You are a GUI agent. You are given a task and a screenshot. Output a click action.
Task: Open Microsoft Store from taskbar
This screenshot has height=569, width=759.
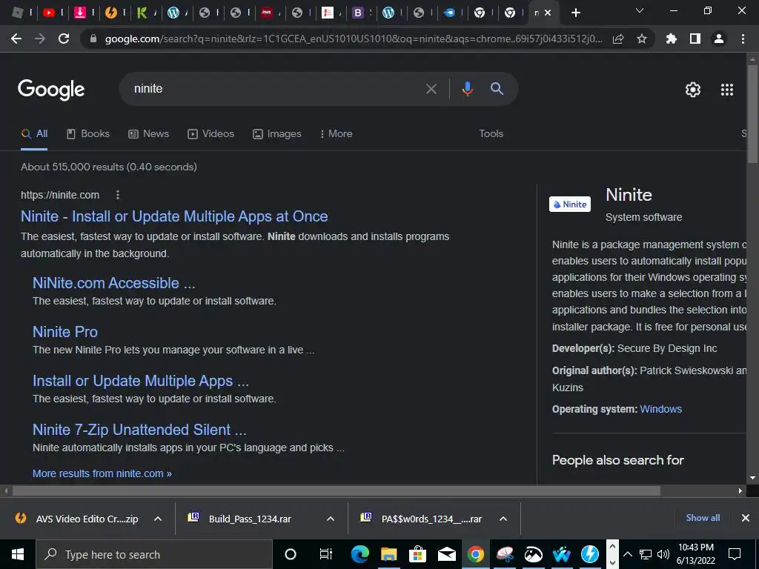pyautogui.click(x=417, y=554)
